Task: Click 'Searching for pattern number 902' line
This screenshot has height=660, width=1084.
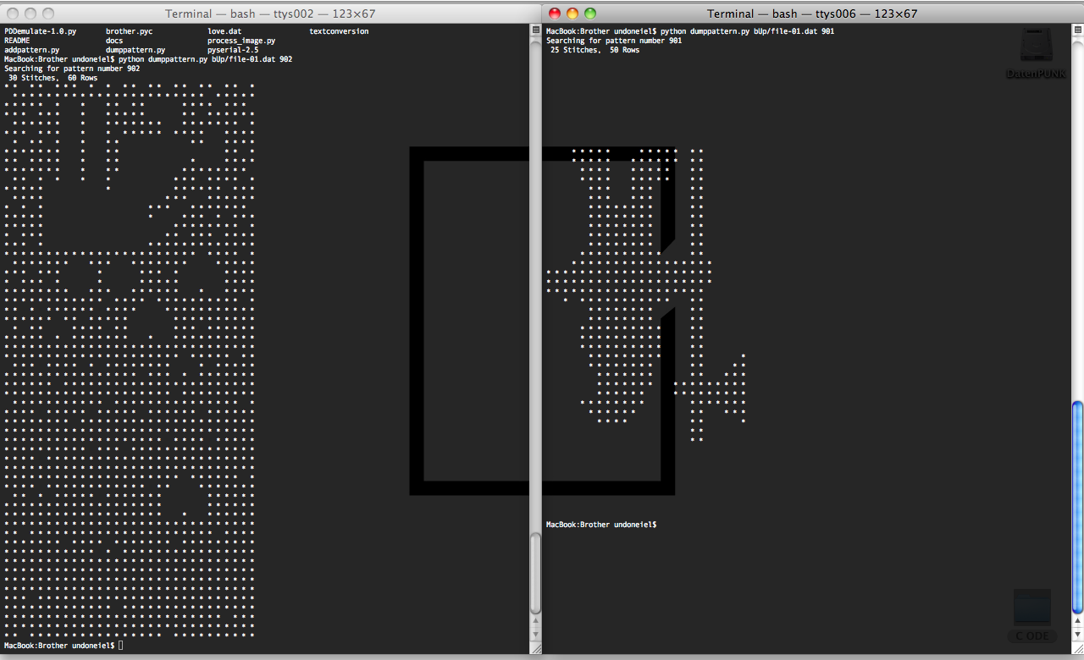Action: pyautogui.click(x=72, y=69)
